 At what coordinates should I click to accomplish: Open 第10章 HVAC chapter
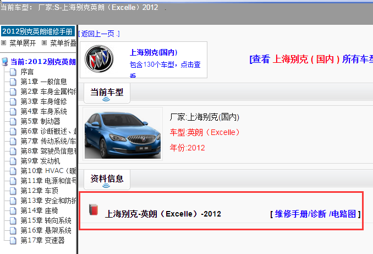(48, 171)
